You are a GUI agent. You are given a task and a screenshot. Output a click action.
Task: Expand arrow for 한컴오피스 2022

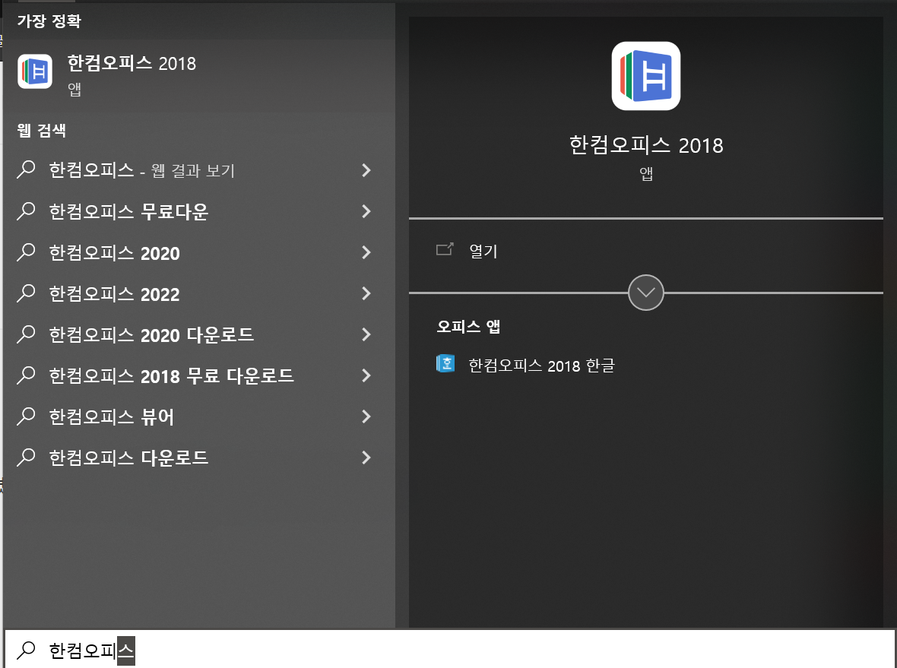point(366,293)
